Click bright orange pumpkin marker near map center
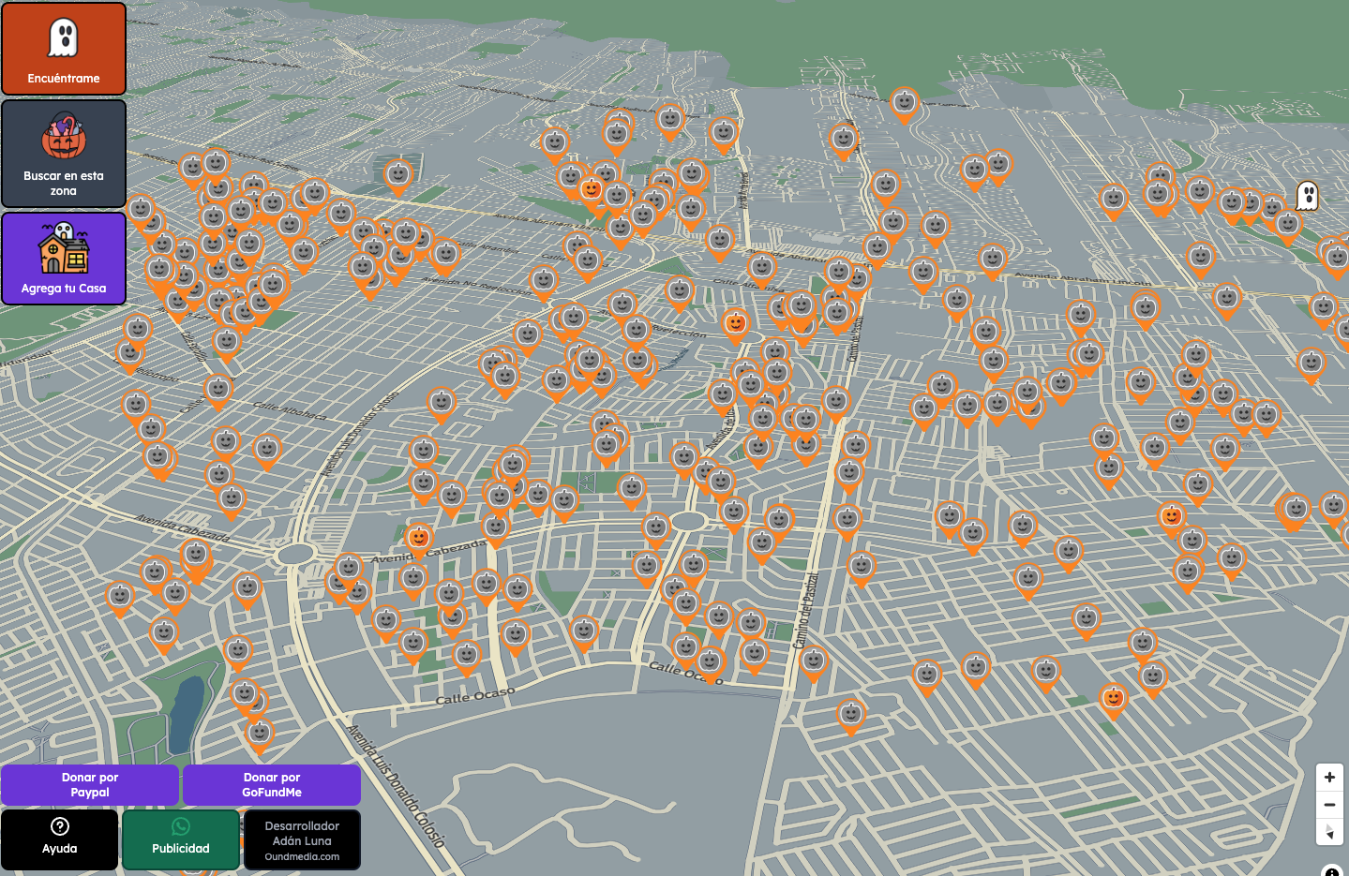This screenshot has width=1349, height=876. pyautogui.click(x=736, y=324)
